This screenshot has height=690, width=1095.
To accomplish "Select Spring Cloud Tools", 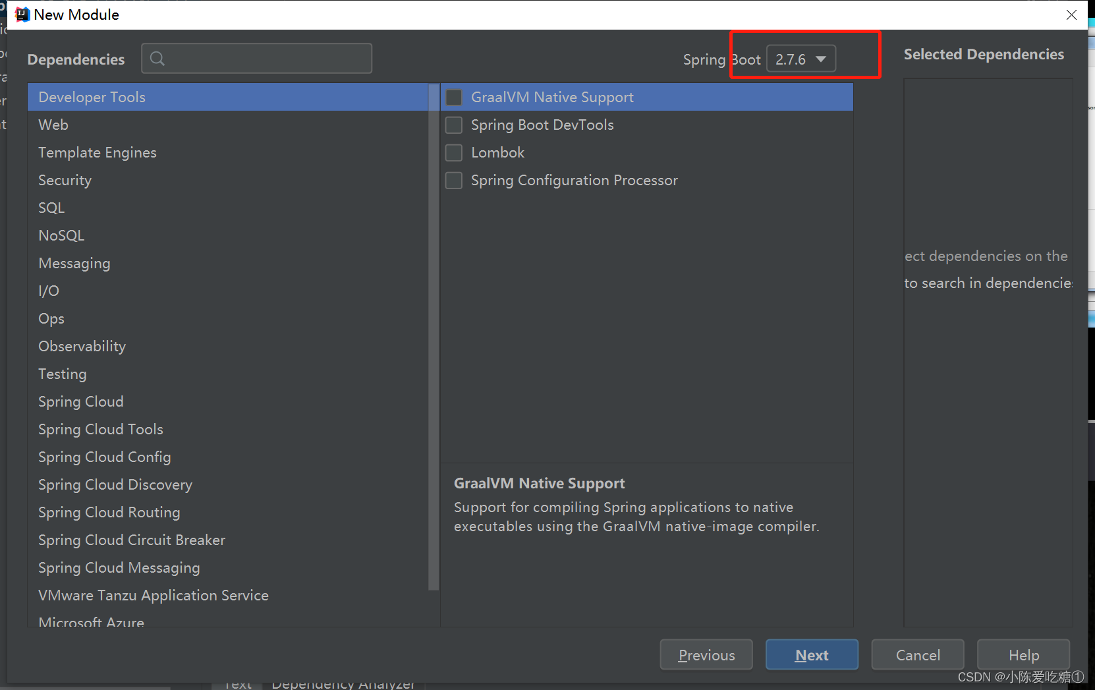I will 228,429.
